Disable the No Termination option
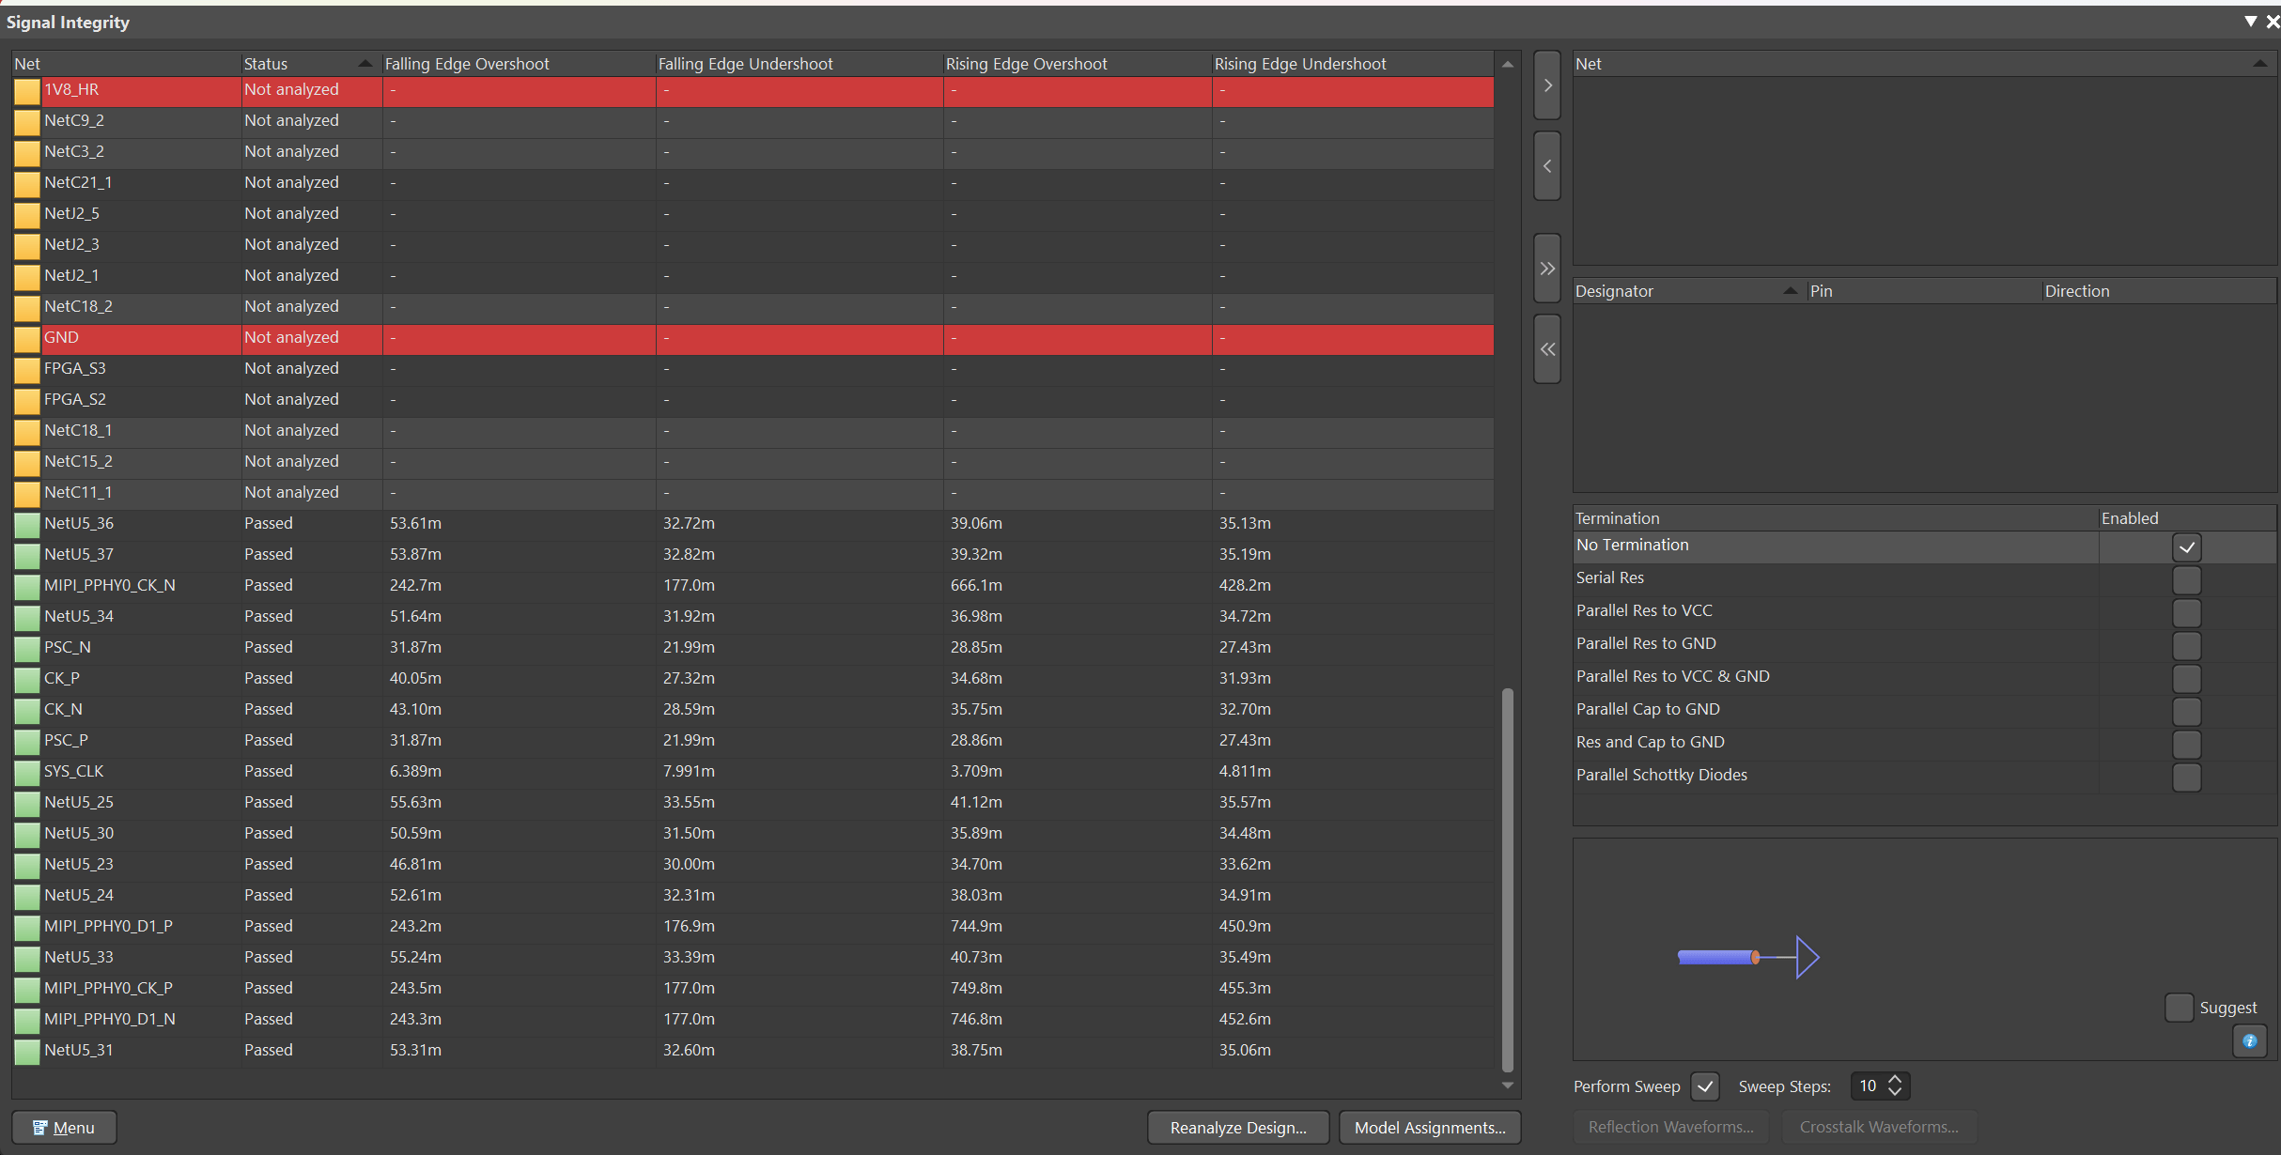This screenshot has width=2281, height=1155. pyautogui.click(x=2187, y=547)
